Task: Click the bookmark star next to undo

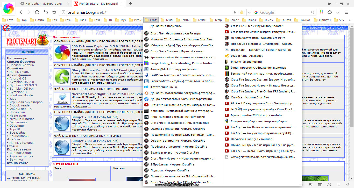Action: click(x=54, y=12)
